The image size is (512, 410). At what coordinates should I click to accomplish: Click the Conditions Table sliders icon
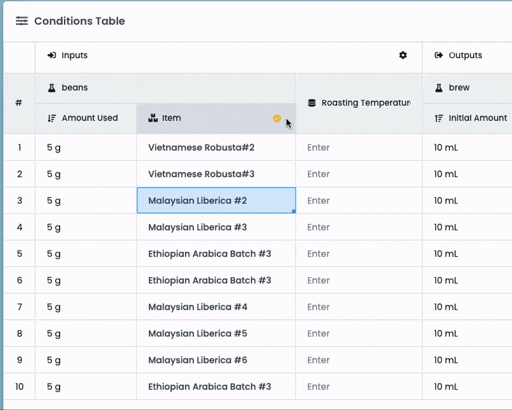(22, 21)
